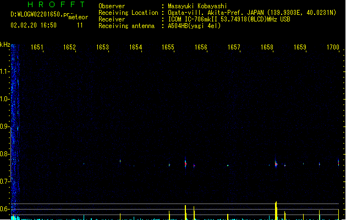Click the 1658 time axis marker
Viewport: 346px width, 220px height.
pyautogui.click(x=267, y=47)
